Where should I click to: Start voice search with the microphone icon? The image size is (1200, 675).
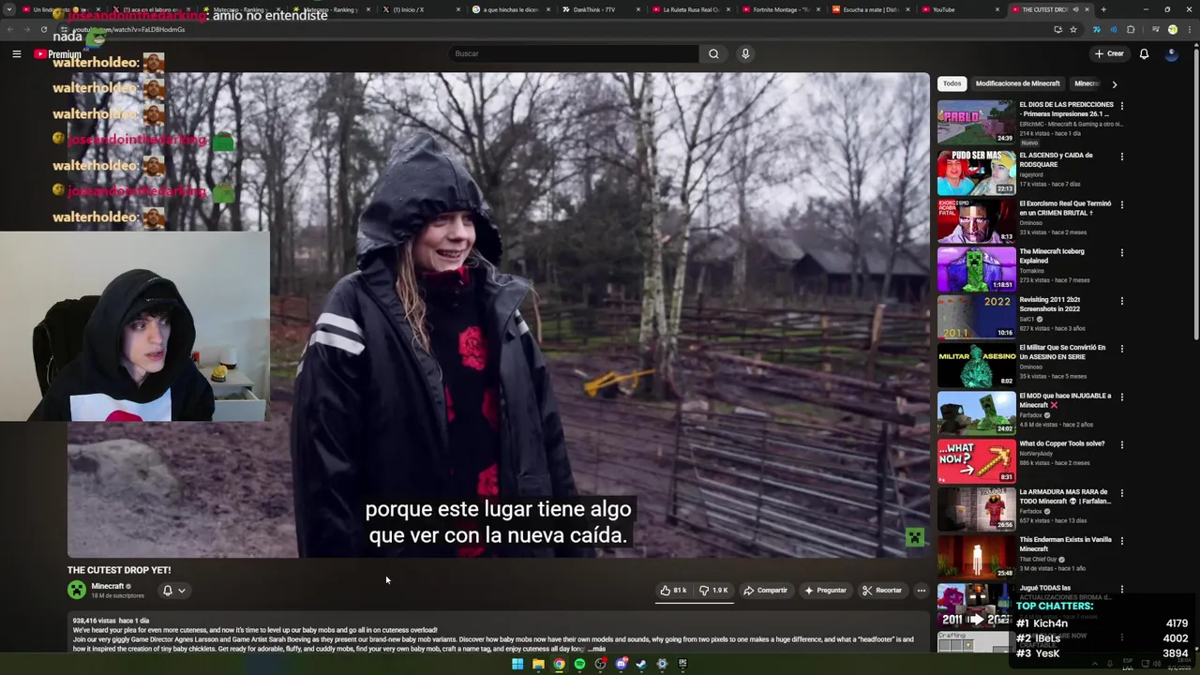tap(745, 53)
